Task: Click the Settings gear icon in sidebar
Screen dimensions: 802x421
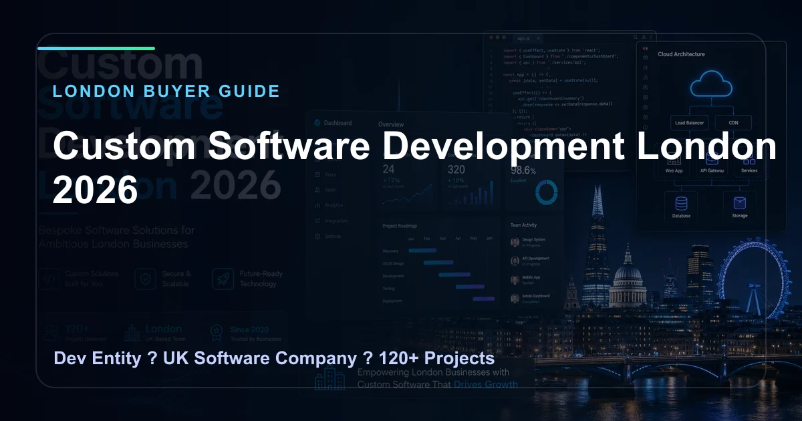Action: click(x=317, y=236)
